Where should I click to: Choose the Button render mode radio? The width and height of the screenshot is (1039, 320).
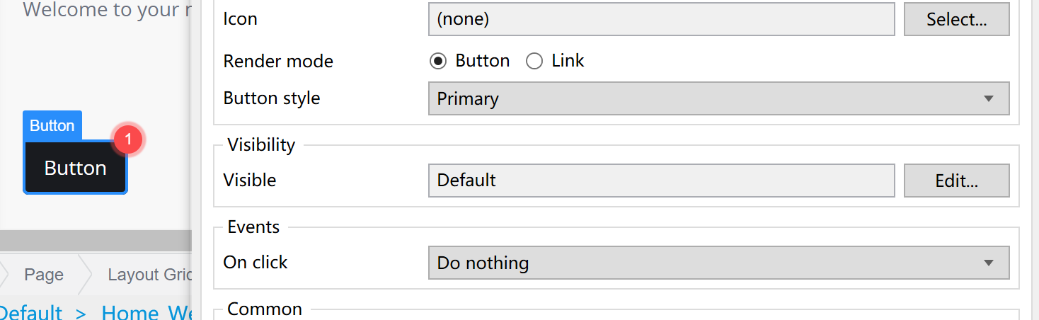[x=438, y=61]
